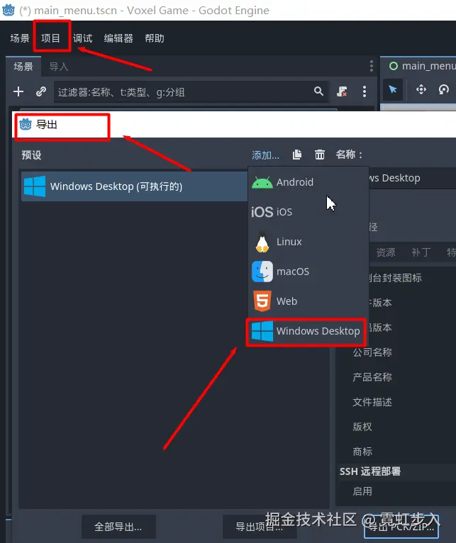Click the Godot icon in title bar
The height and width of the screenshot is (543, 456).
click(9, 10)
